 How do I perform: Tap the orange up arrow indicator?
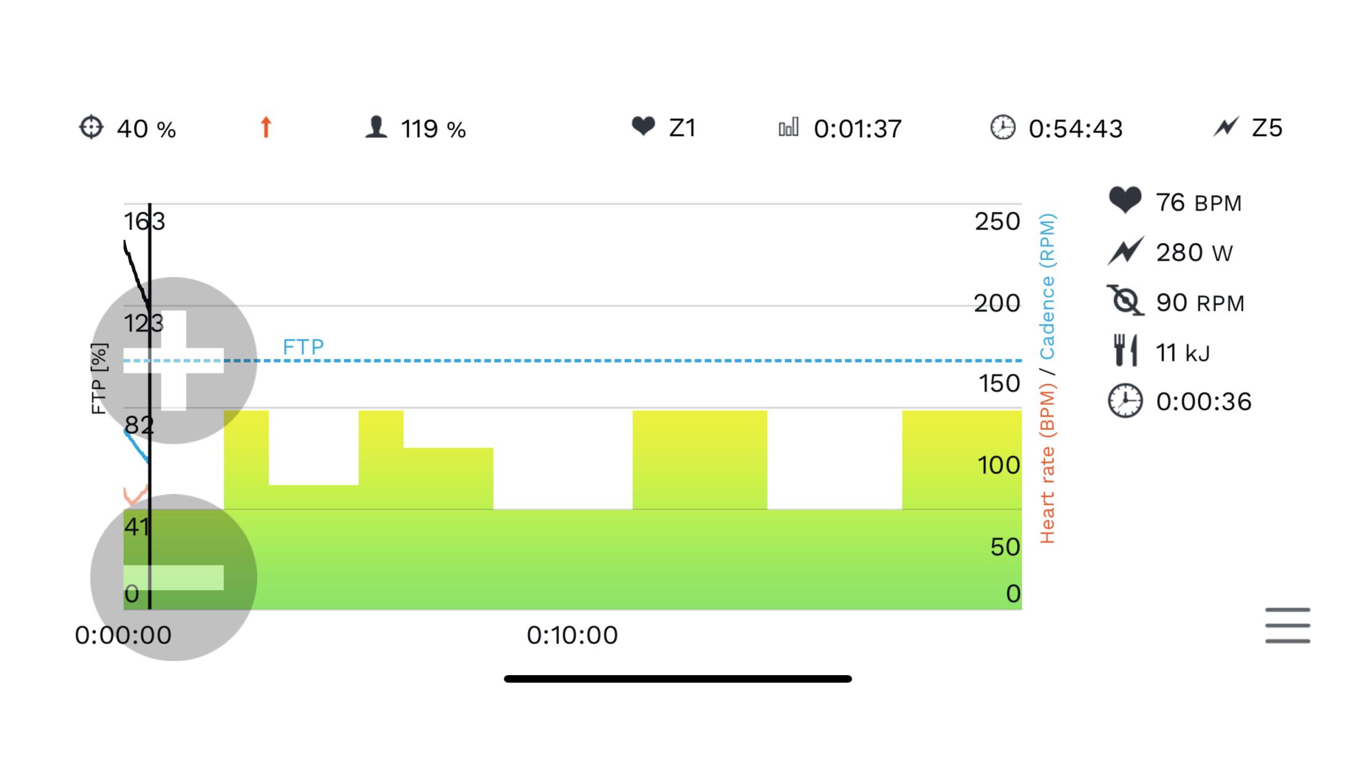(266, 127)
